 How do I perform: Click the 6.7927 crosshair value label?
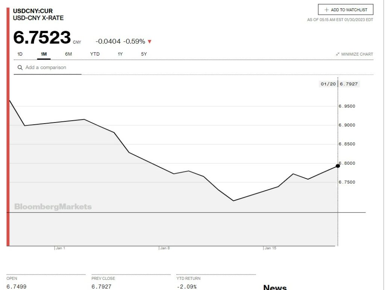[349, 84]
